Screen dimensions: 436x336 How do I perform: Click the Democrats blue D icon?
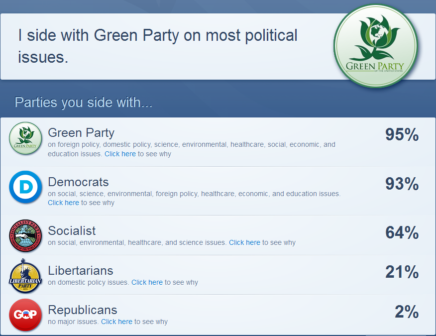tap(25, 187)
